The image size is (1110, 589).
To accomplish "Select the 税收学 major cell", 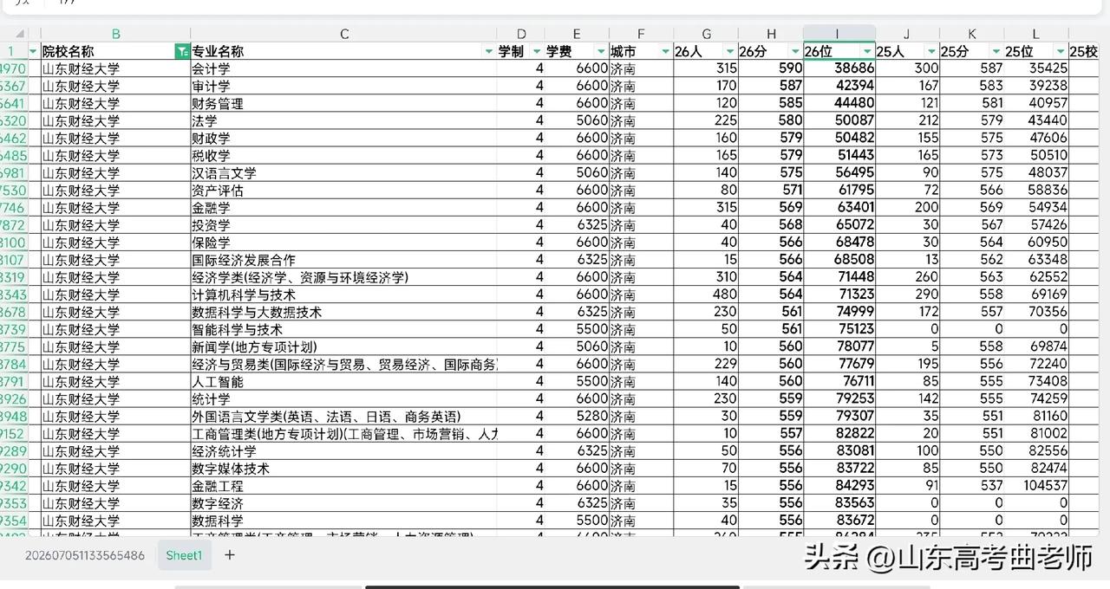I will tap(343, 155).
